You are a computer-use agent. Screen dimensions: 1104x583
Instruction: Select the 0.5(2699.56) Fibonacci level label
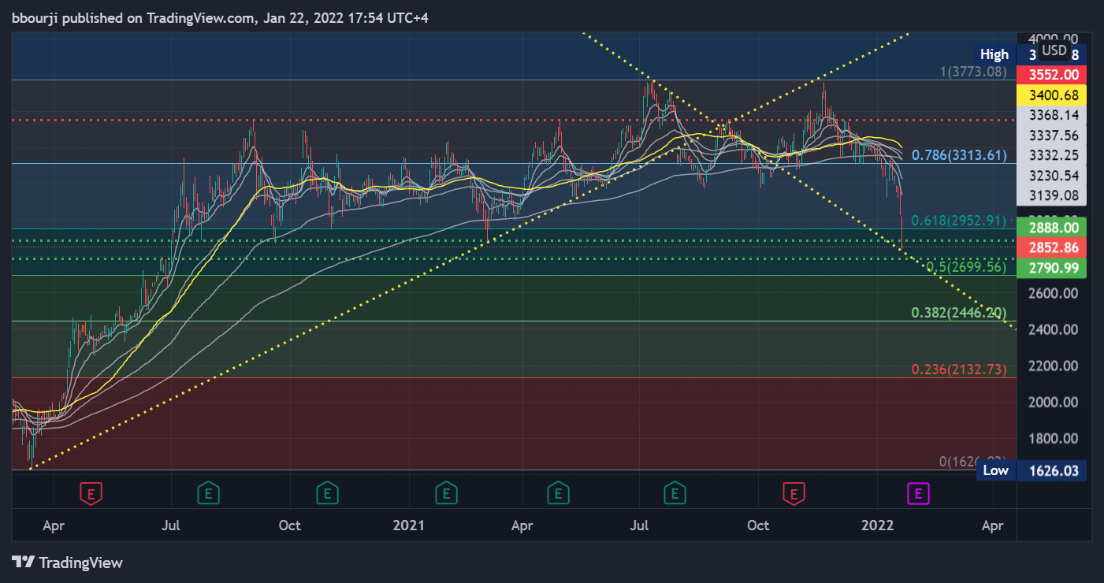(966, 267)
